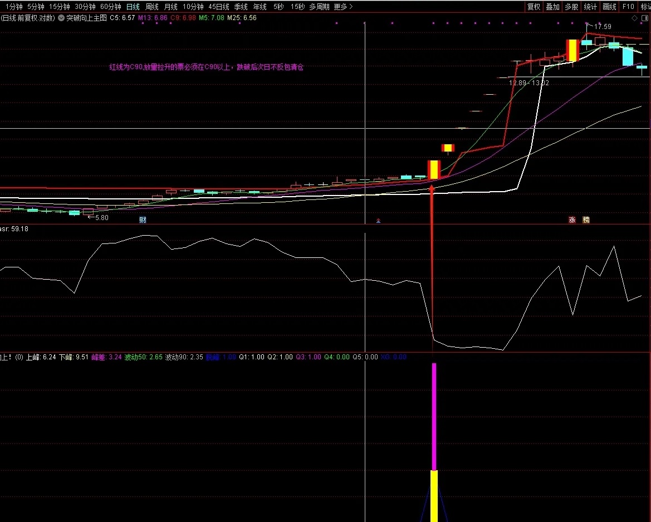The height and width of the screenshot is (522, 651).
Task: Click the 12.89 - 13.02 price range label
Action: tap(529, 82)
